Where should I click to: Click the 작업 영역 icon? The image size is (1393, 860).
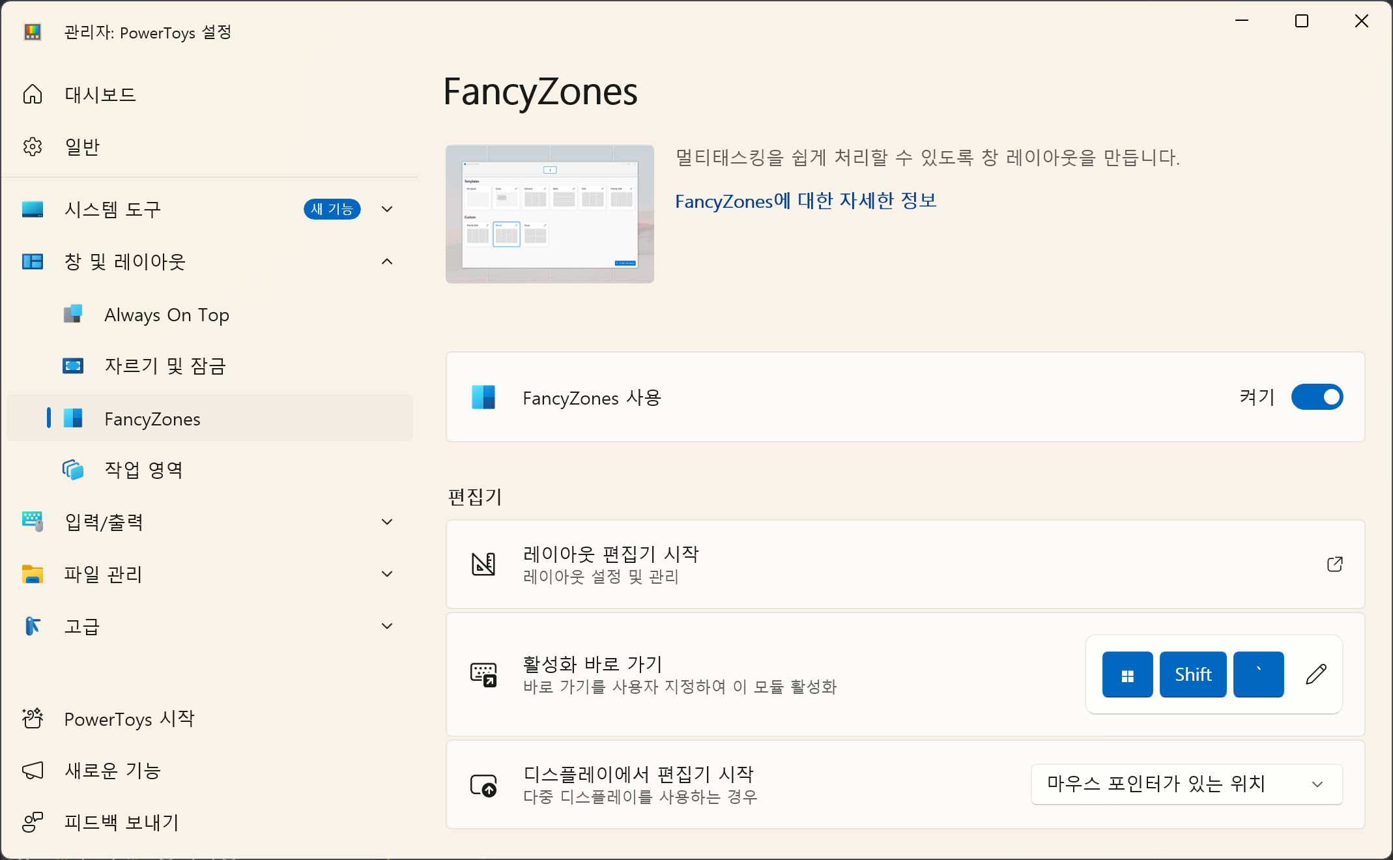73,470
